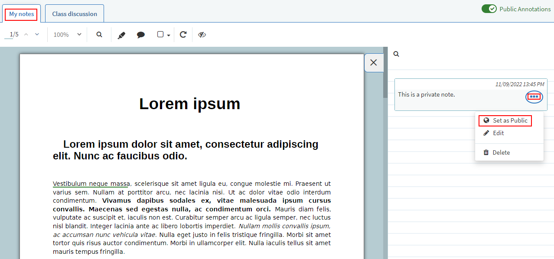Select the highlighter annotation tool
Viewport: 554px width, 259px height.
[x=121, y=35]
